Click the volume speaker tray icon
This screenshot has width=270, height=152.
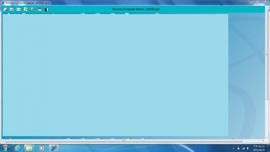248,148
